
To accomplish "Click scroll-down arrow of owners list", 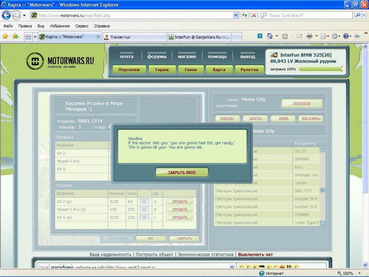I will (x=323, y=223).
